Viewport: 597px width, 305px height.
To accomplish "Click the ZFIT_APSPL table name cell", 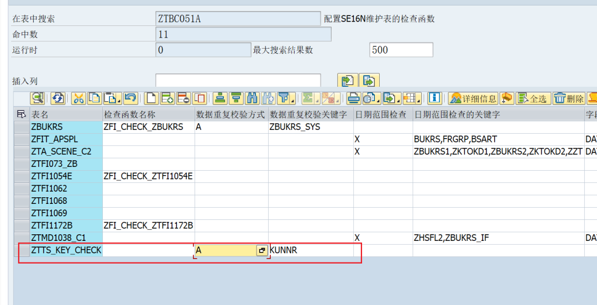I will (x=66, y=139).
